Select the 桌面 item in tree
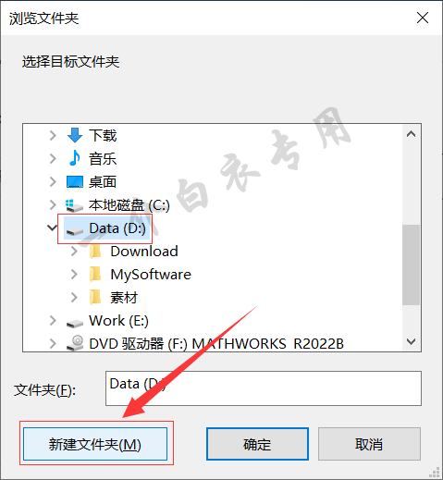443x480 pixels. [103, 182]
